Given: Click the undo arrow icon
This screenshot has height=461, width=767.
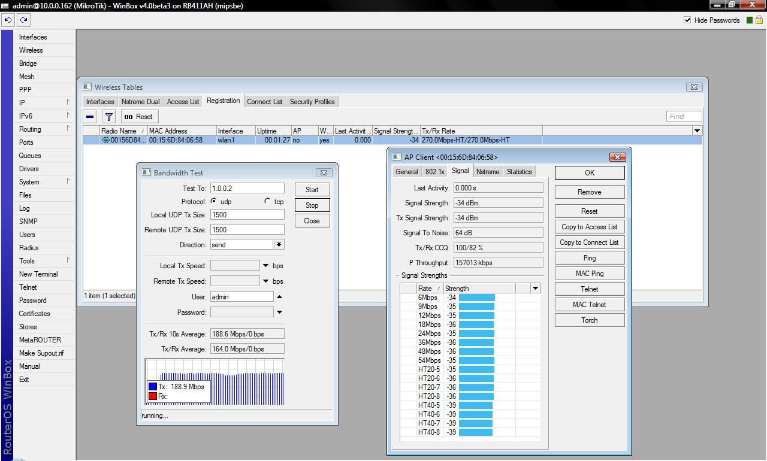Looking at the screenshot, I should (x=8, y=20).
